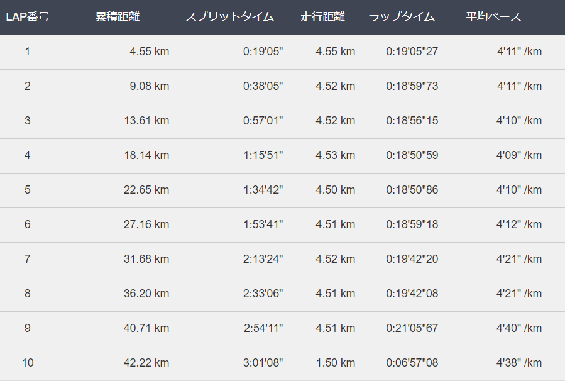Select split time 2:33'06" in lap 8
This screenshot has width=565, height=381.
coord(263,294)
